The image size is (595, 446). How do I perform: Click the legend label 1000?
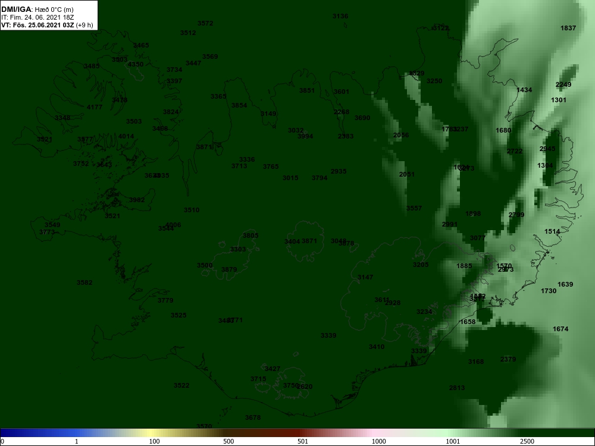(378, 441)
